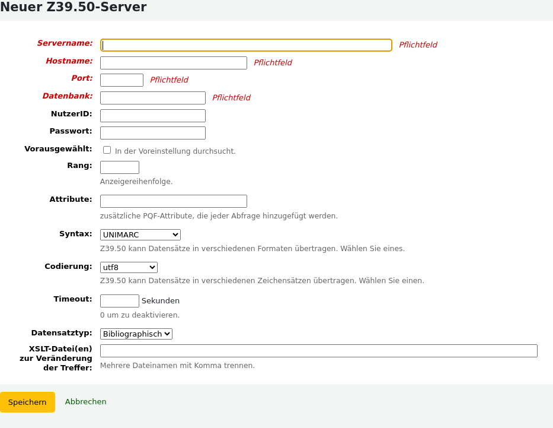This screenshot has height=428, width=553.
Task: Click the Datenbank input field
Action: pos(152,97)
